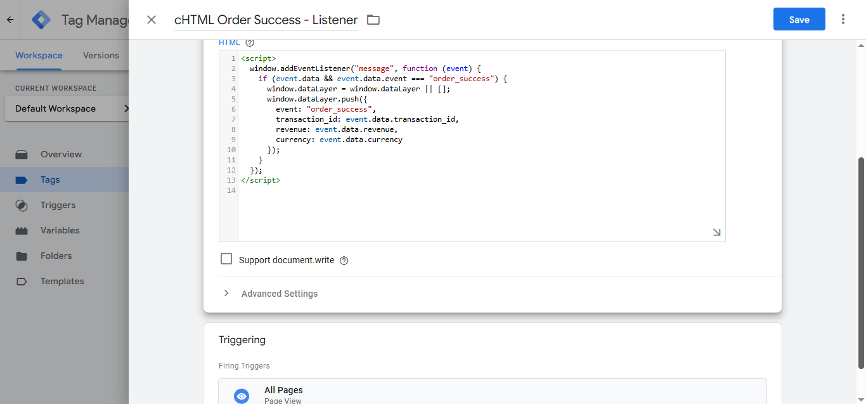
Task: Open Variables in the sidebar
Action: 60,230
